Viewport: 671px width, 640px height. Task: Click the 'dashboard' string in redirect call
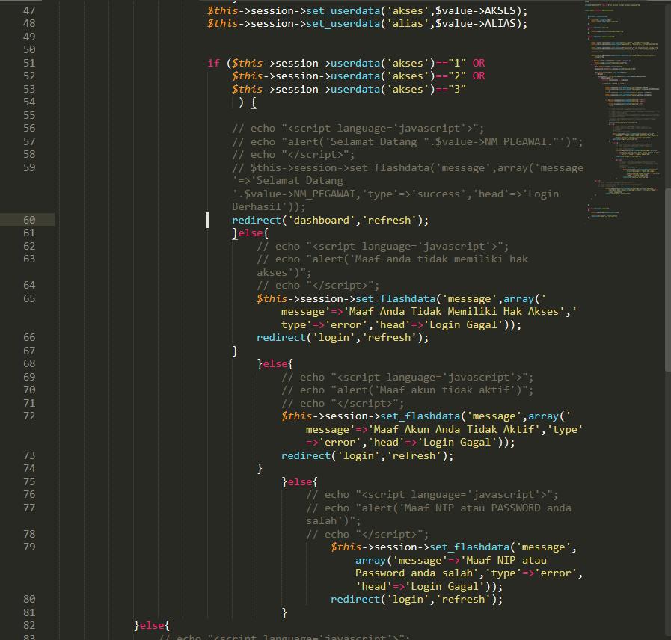tap(322, 220)
